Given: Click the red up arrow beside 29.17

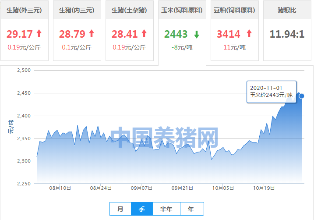Looking at the screenshot, I should pos(39,34).
